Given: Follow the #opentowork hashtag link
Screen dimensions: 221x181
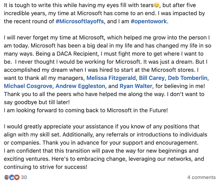Looking at the screenshot, I should coord(149,21).
